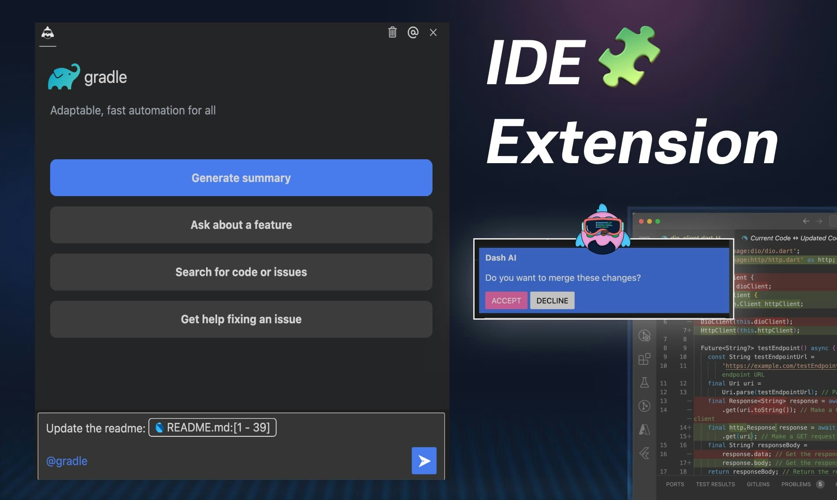Click 'Future<String?> testEndpoint() async' line

[768, 348]
